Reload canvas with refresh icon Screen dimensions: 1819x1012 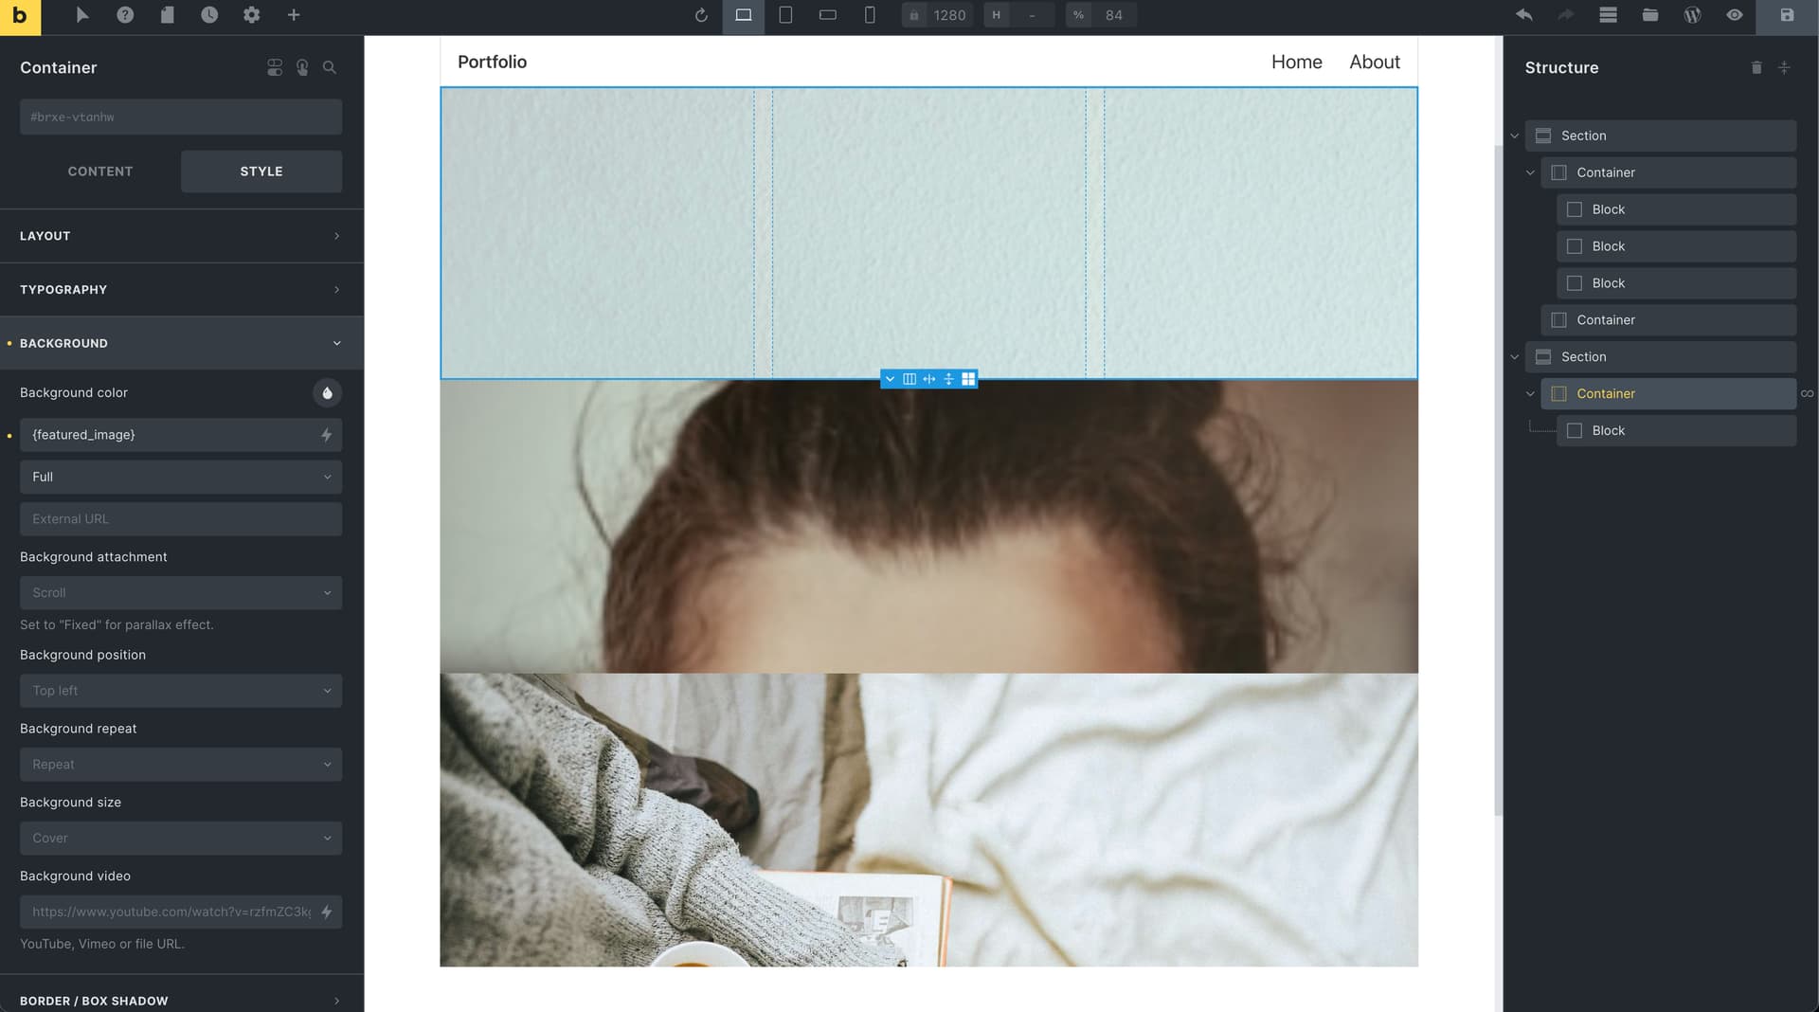point(701,15)
